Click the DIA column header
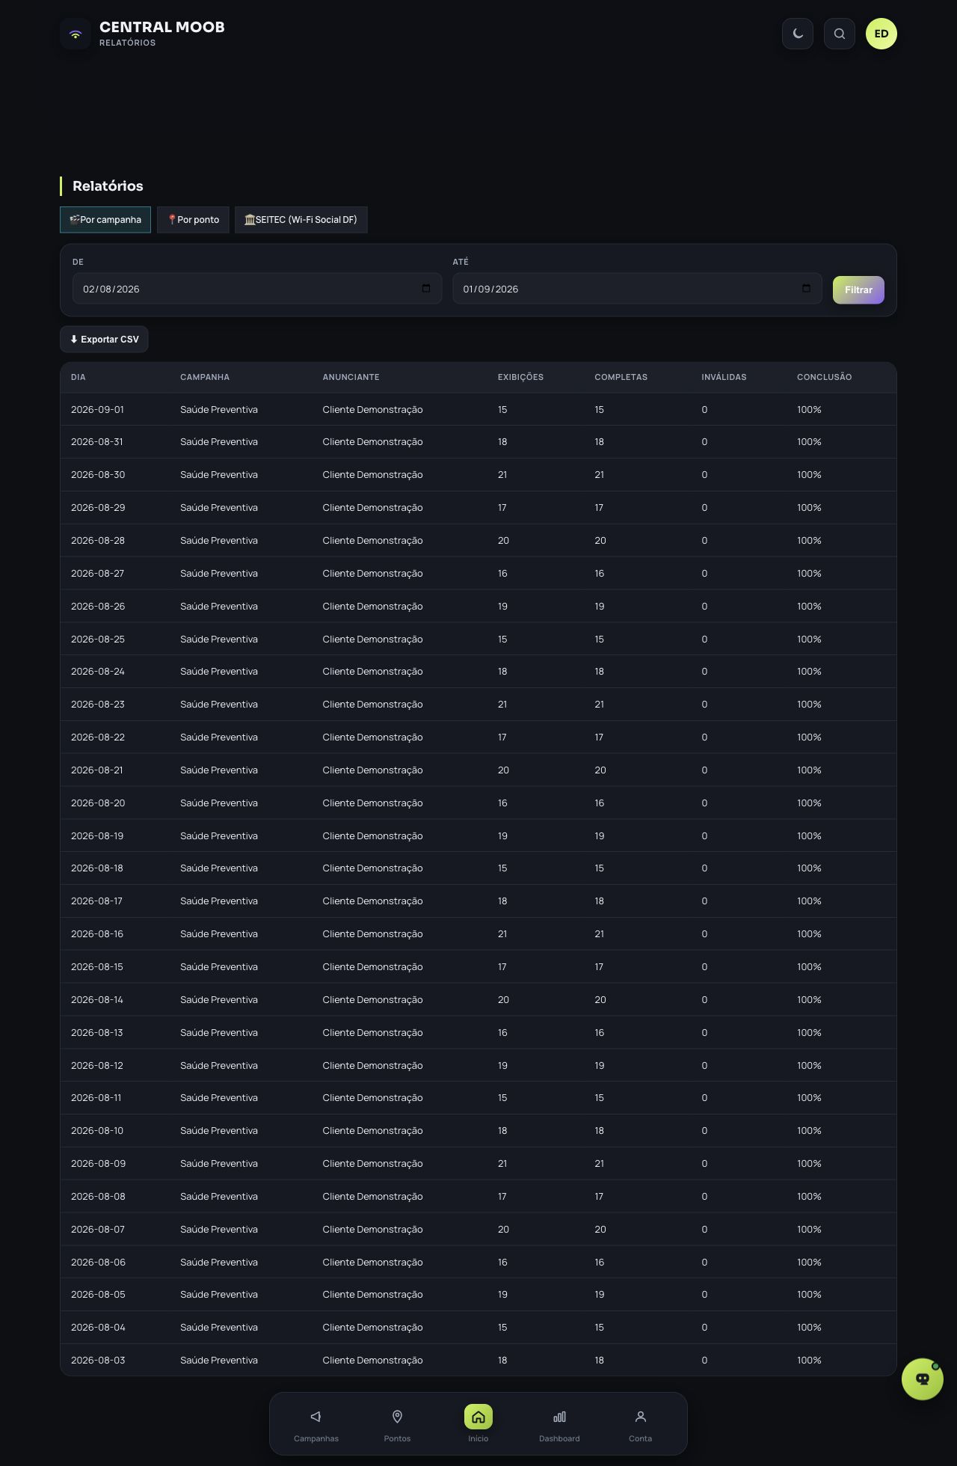The width and height of the screenshot is (957, 1466). pos(79,377)
